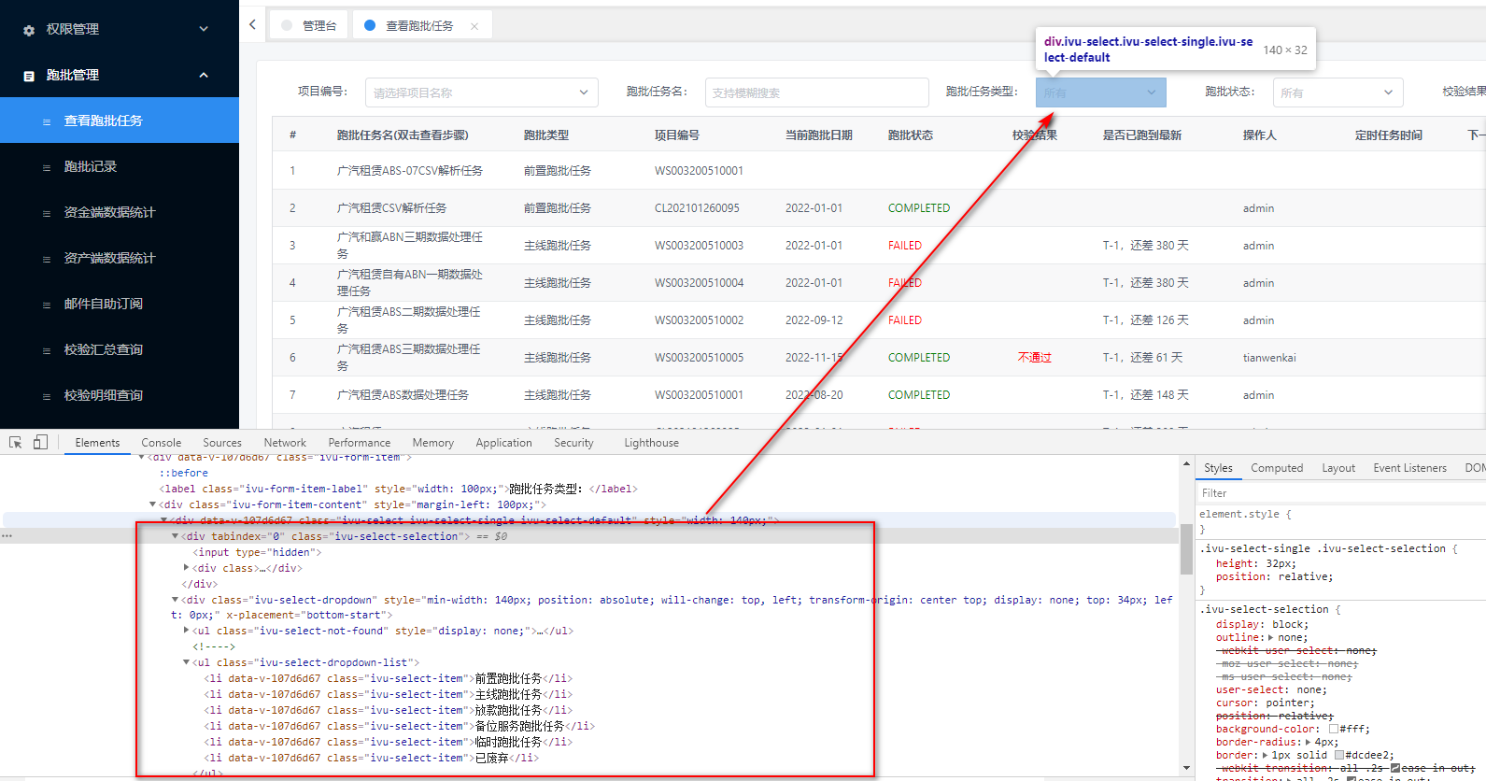Open the 查看跑批任务 sidebar item
The image size is (1486, 781).
pyautogui.click(x=120, y=121)
